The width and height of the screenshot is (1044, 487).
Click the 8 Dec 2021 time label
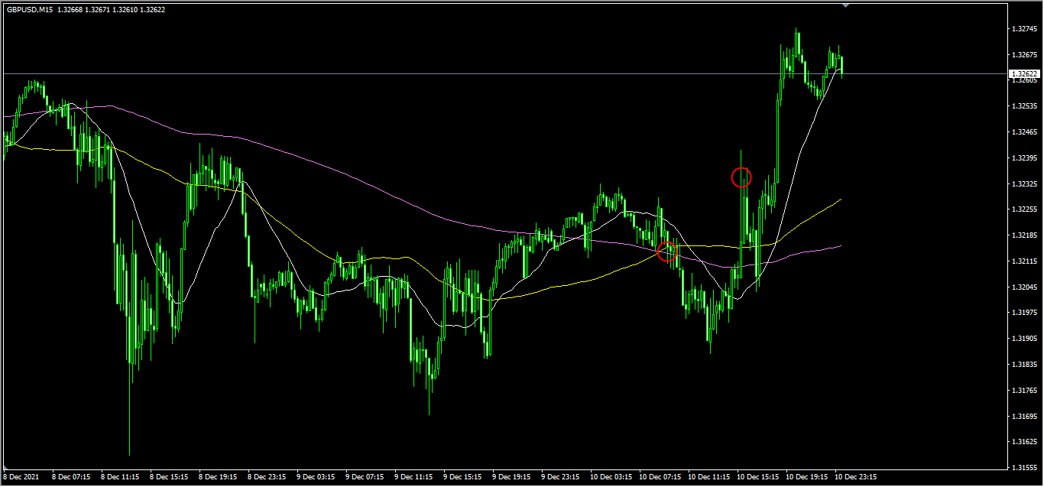(x=21, y=477)
